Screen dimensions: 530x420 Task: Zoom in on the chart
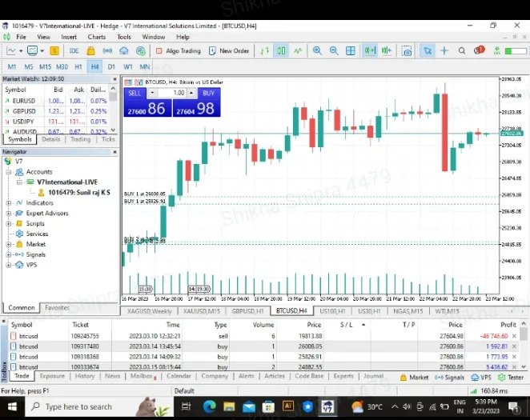click(317, 51)
